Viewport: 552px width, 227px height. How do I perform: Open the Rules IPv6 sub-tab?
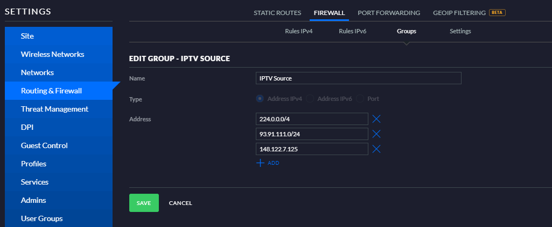pos(353,31)
